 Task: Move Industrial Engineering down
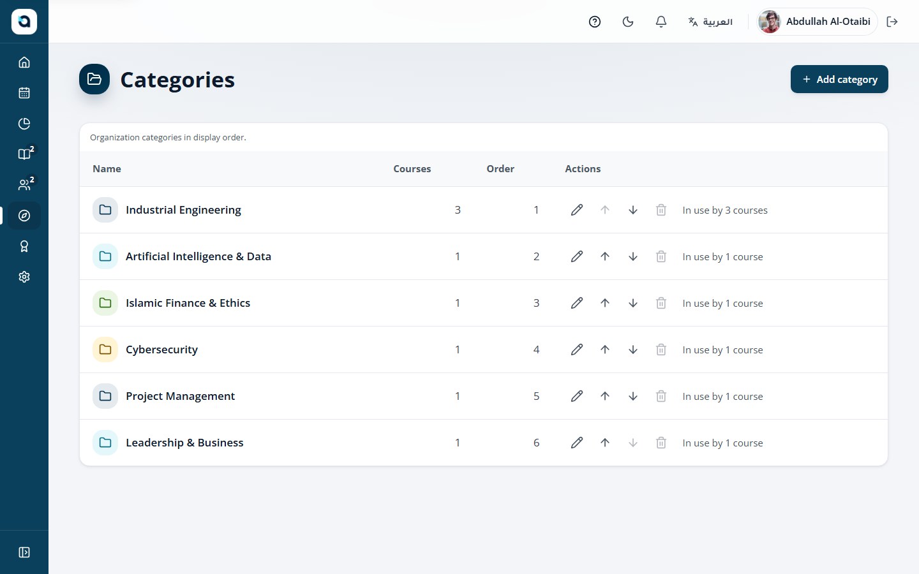point(633,210)
